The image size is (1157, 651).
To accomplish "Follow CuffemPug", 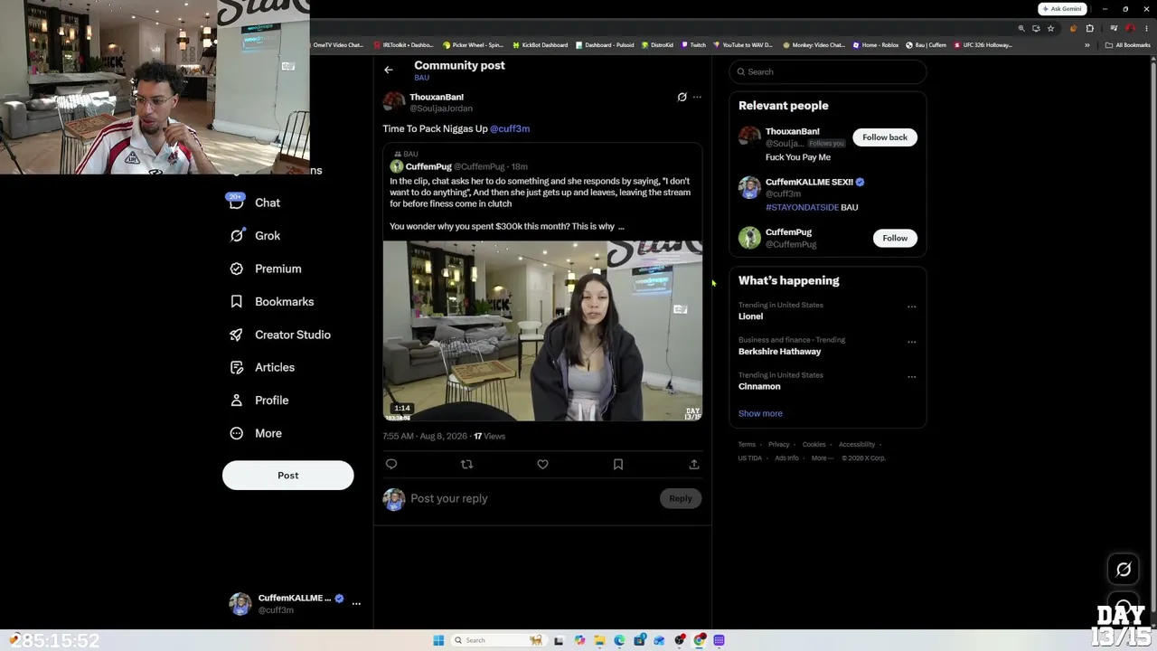I will (x=895, y=238).
